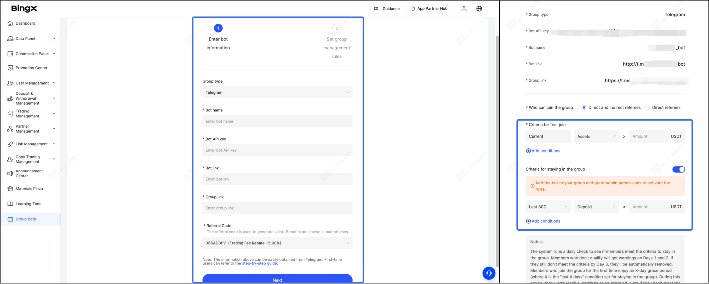Click the Bot API key input field
Viewport: 709px width, 284px height.
[277, 150]
